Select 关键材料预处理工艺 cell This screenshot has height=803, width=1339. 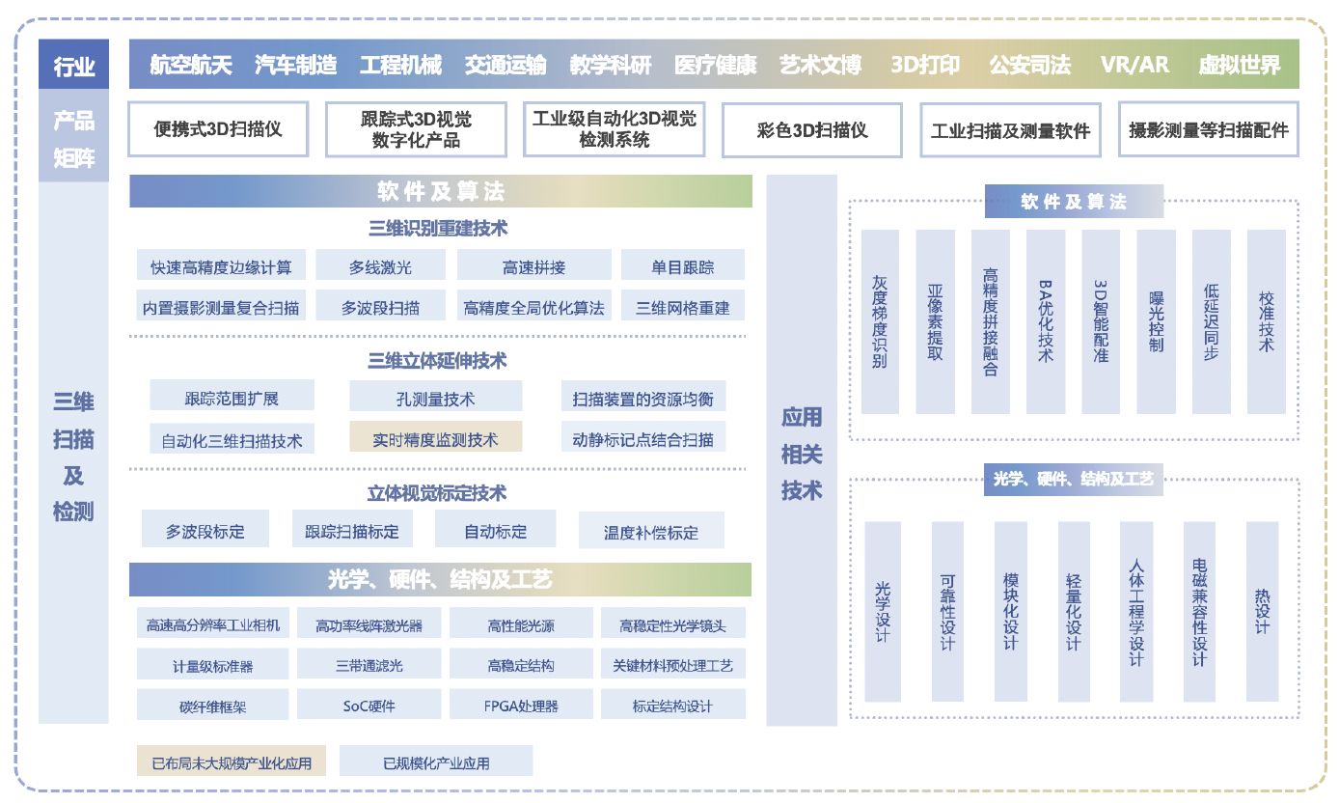[673, 664]
